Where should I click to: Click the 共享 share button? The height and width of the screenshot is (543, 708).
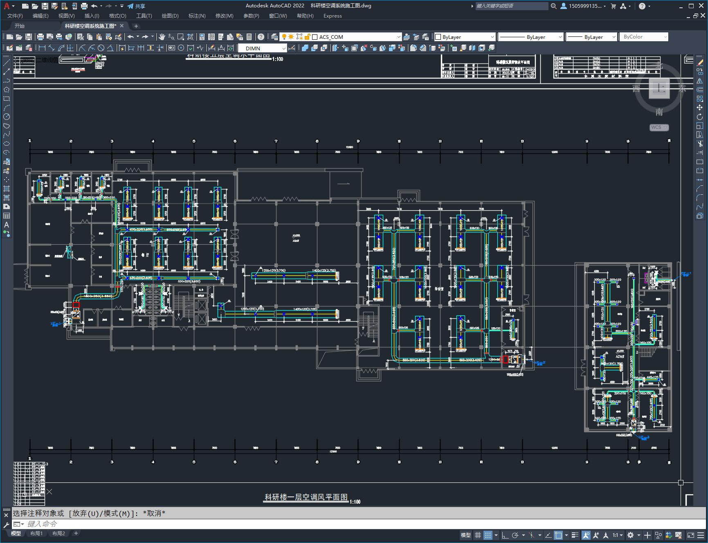tap(136, 6)
